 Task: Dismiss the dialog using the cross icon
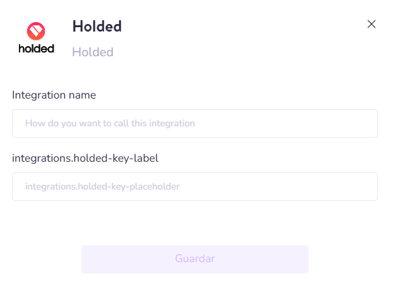point(372,24)
